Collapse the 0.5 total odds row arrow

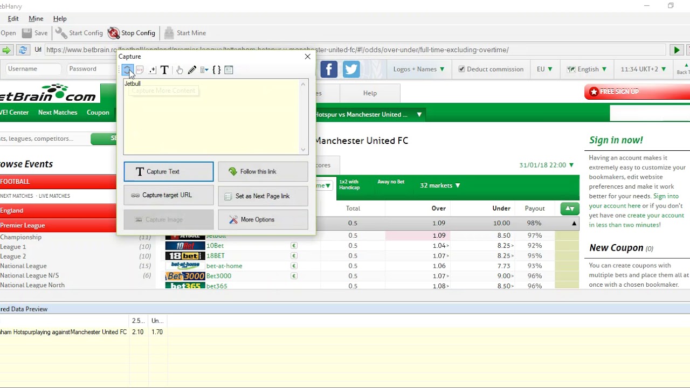pyautogui.click(x=574, y=223)
